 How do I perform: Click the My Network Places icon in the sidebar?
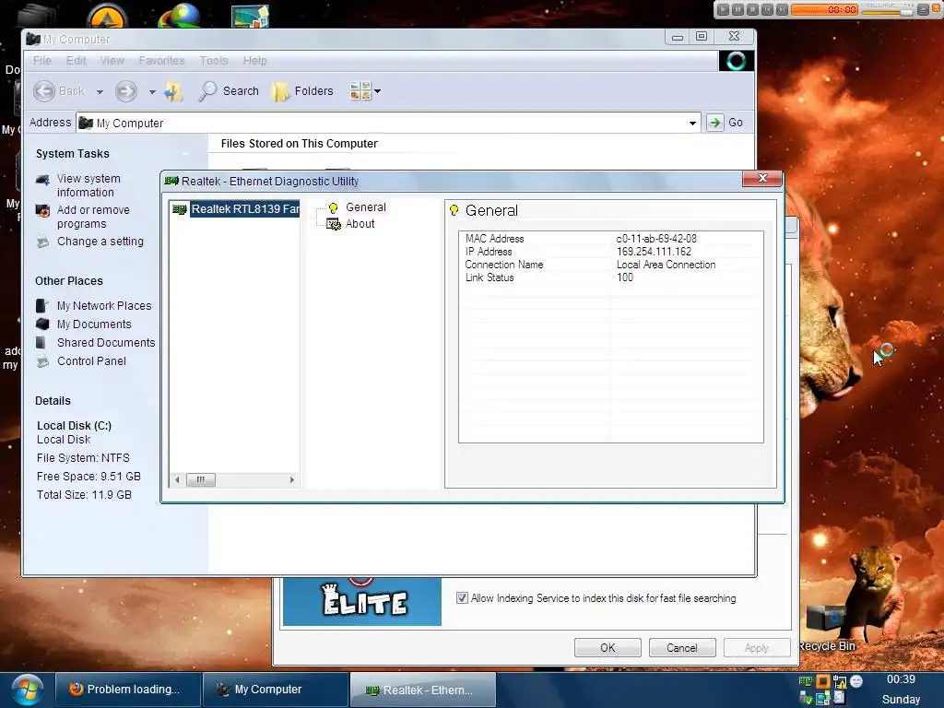[x=41, y=306]
